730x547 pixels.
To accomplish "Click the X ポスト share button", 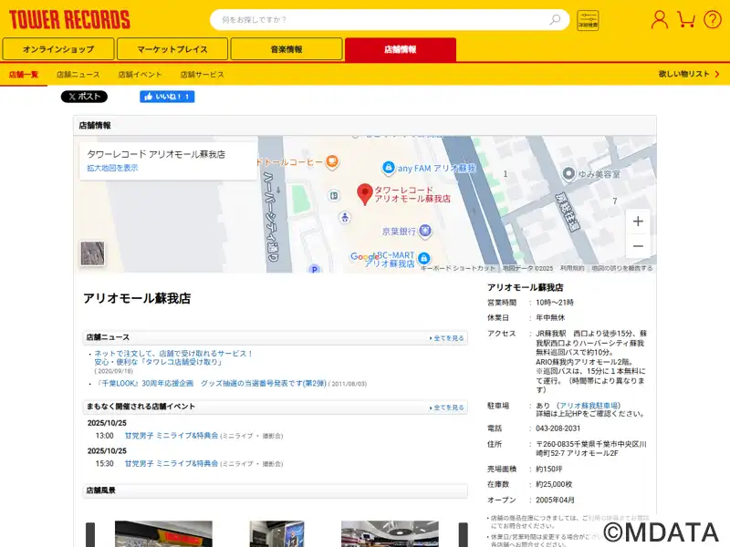I will (x=84, y=97).
